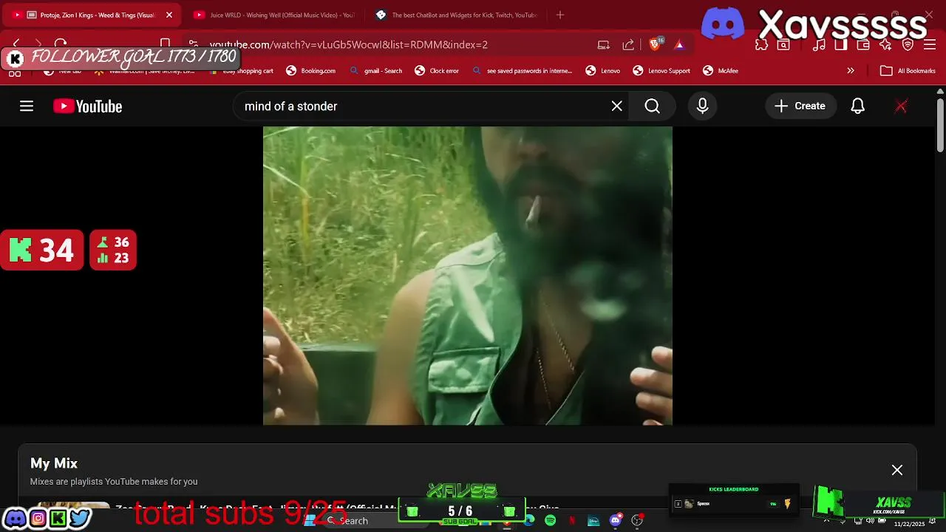Screen dimensions: 946x532
Task: Open the YouTube hamburger guide menu
Action: click(x=27, y=106)
